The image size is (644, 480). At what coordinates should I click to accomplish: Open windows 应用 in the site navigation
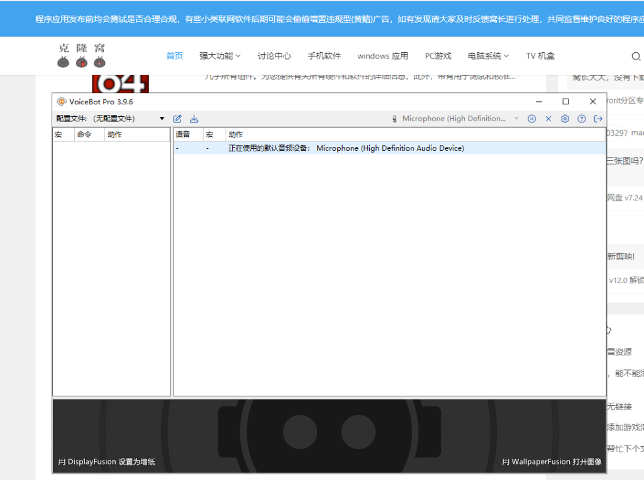[x=383, y=56]
